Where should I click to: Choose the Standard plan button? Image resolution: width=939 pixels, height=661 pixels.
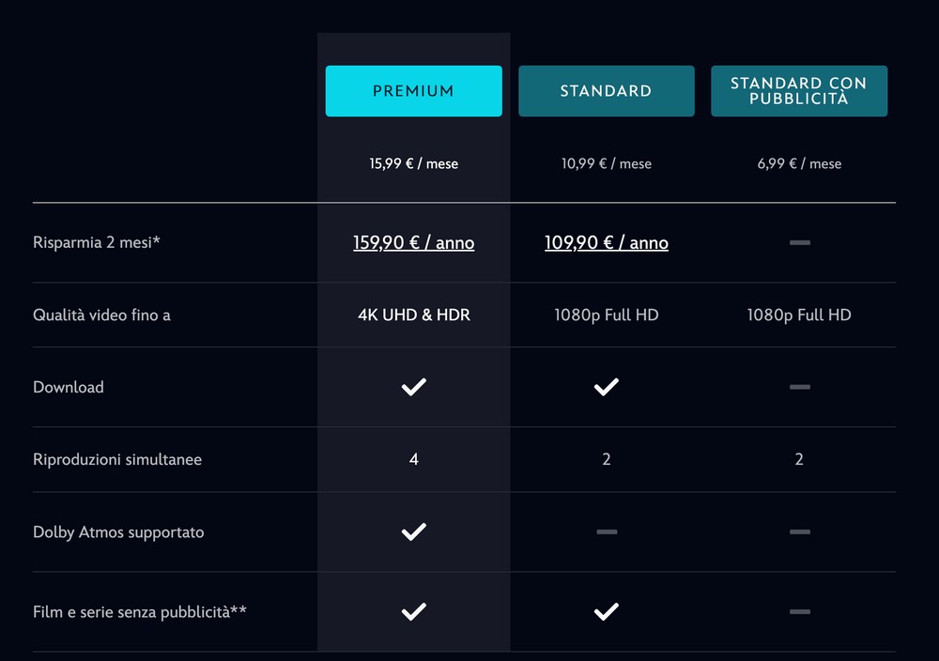606,91
